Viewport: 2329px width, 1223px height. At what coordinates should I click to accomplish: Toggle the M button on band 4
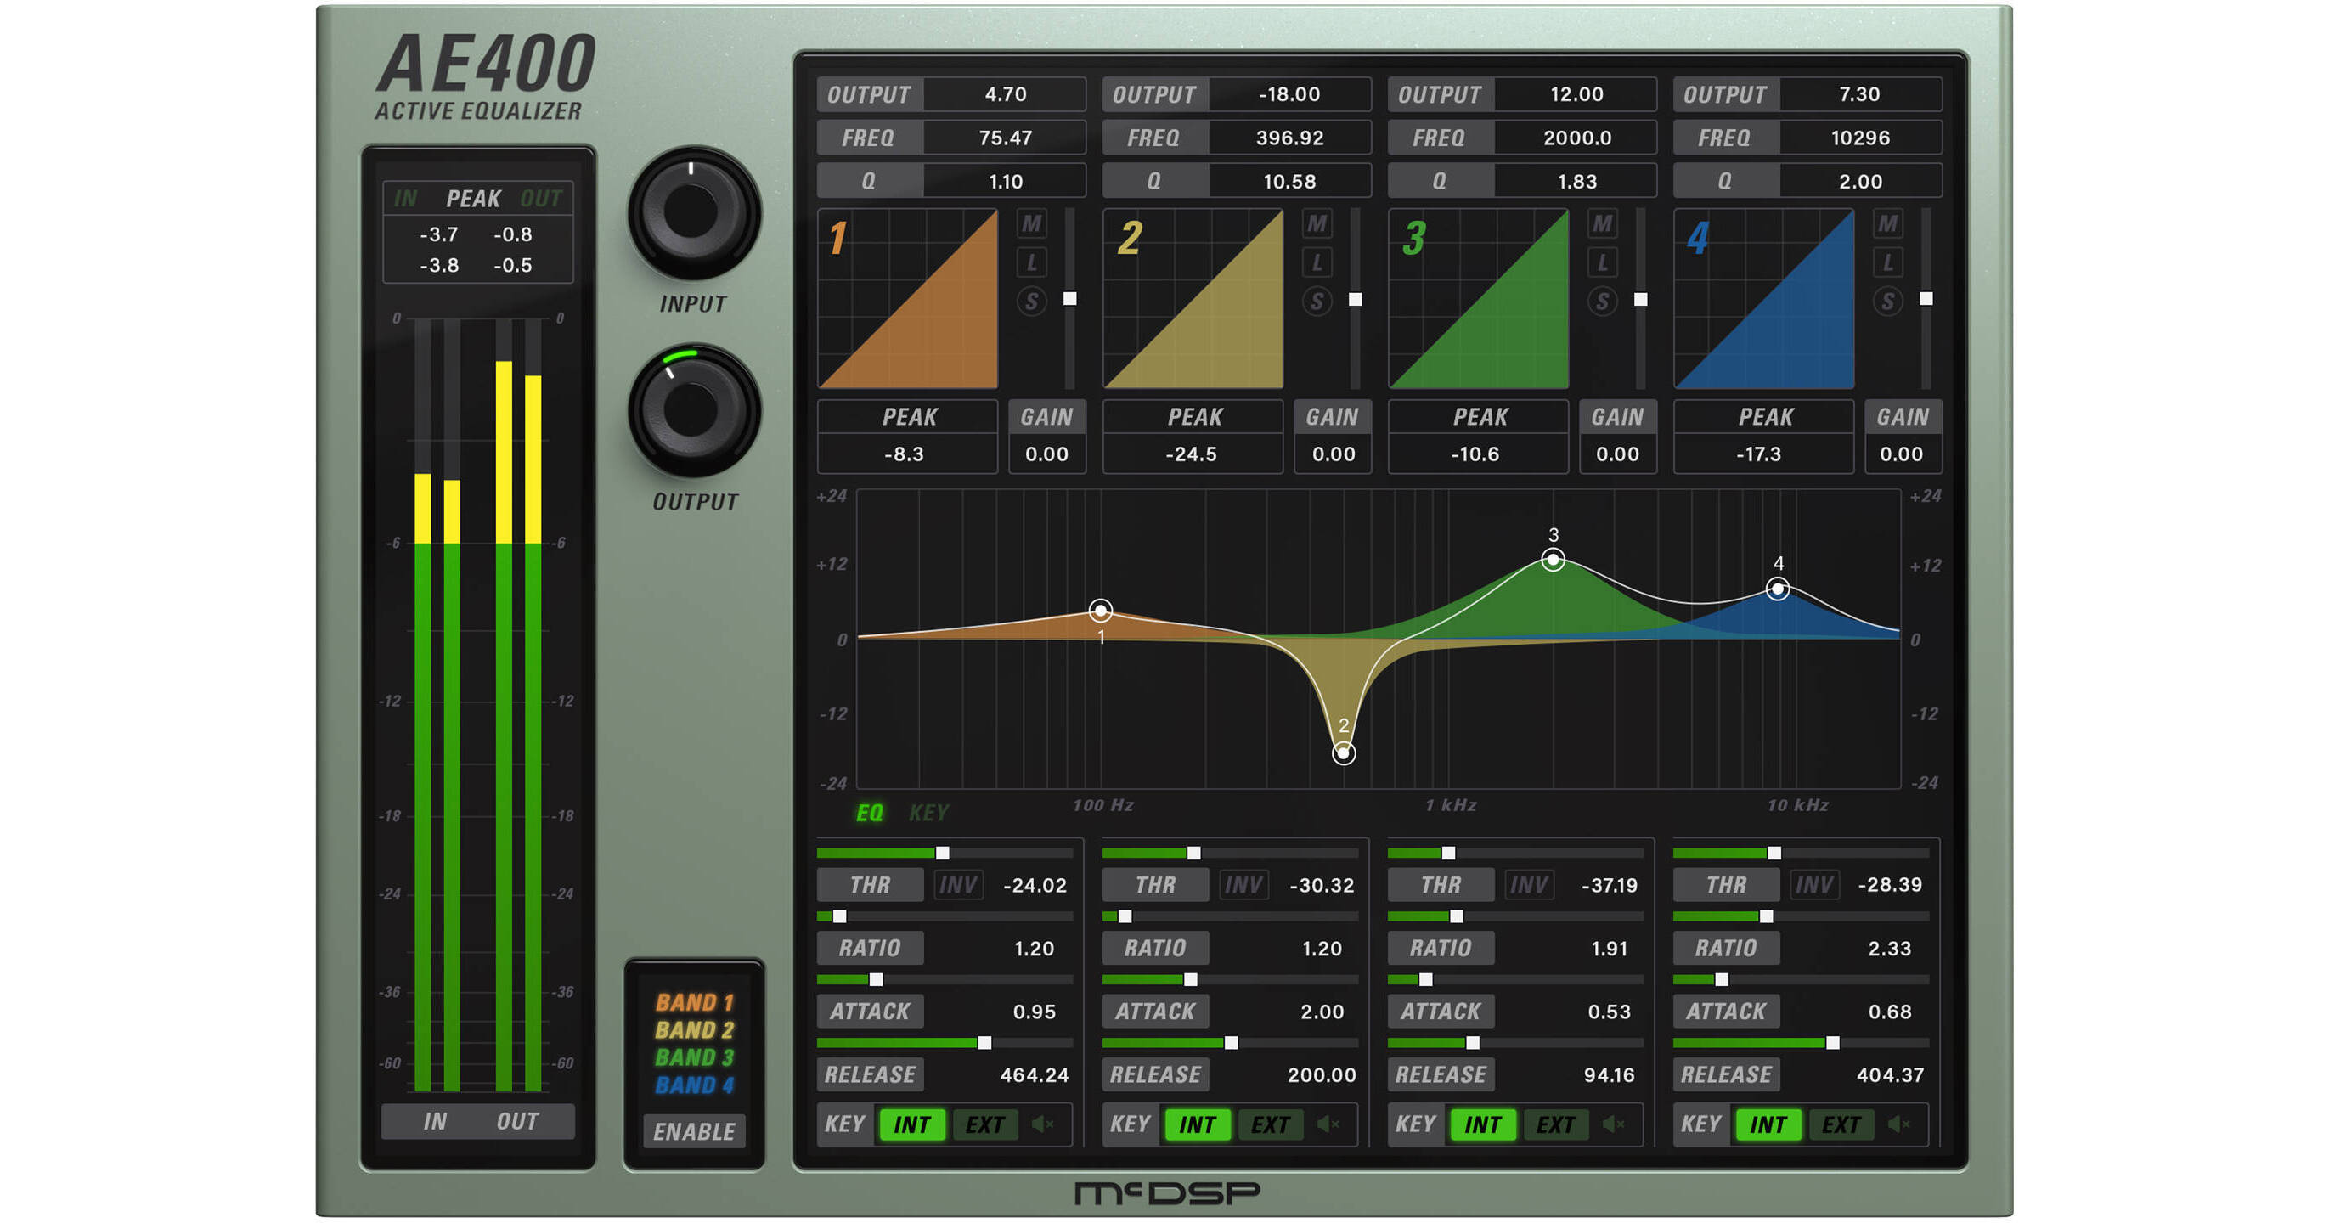coord(1888,223)
